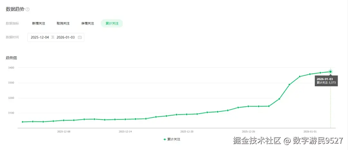Click end date 2026-01-03 field

pyautogui.click(x=66, y=37)
